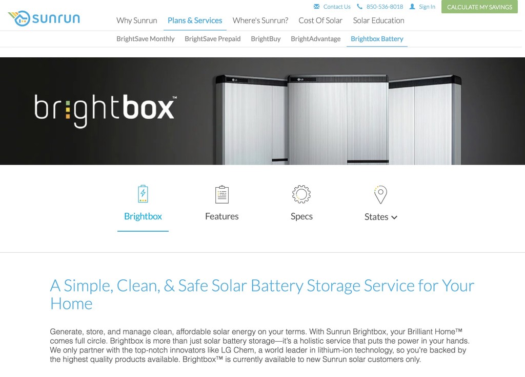The height and width of the screenshot is (377, 525).
Task: Click the phone handset icon
Action: (x=359, y=6)
